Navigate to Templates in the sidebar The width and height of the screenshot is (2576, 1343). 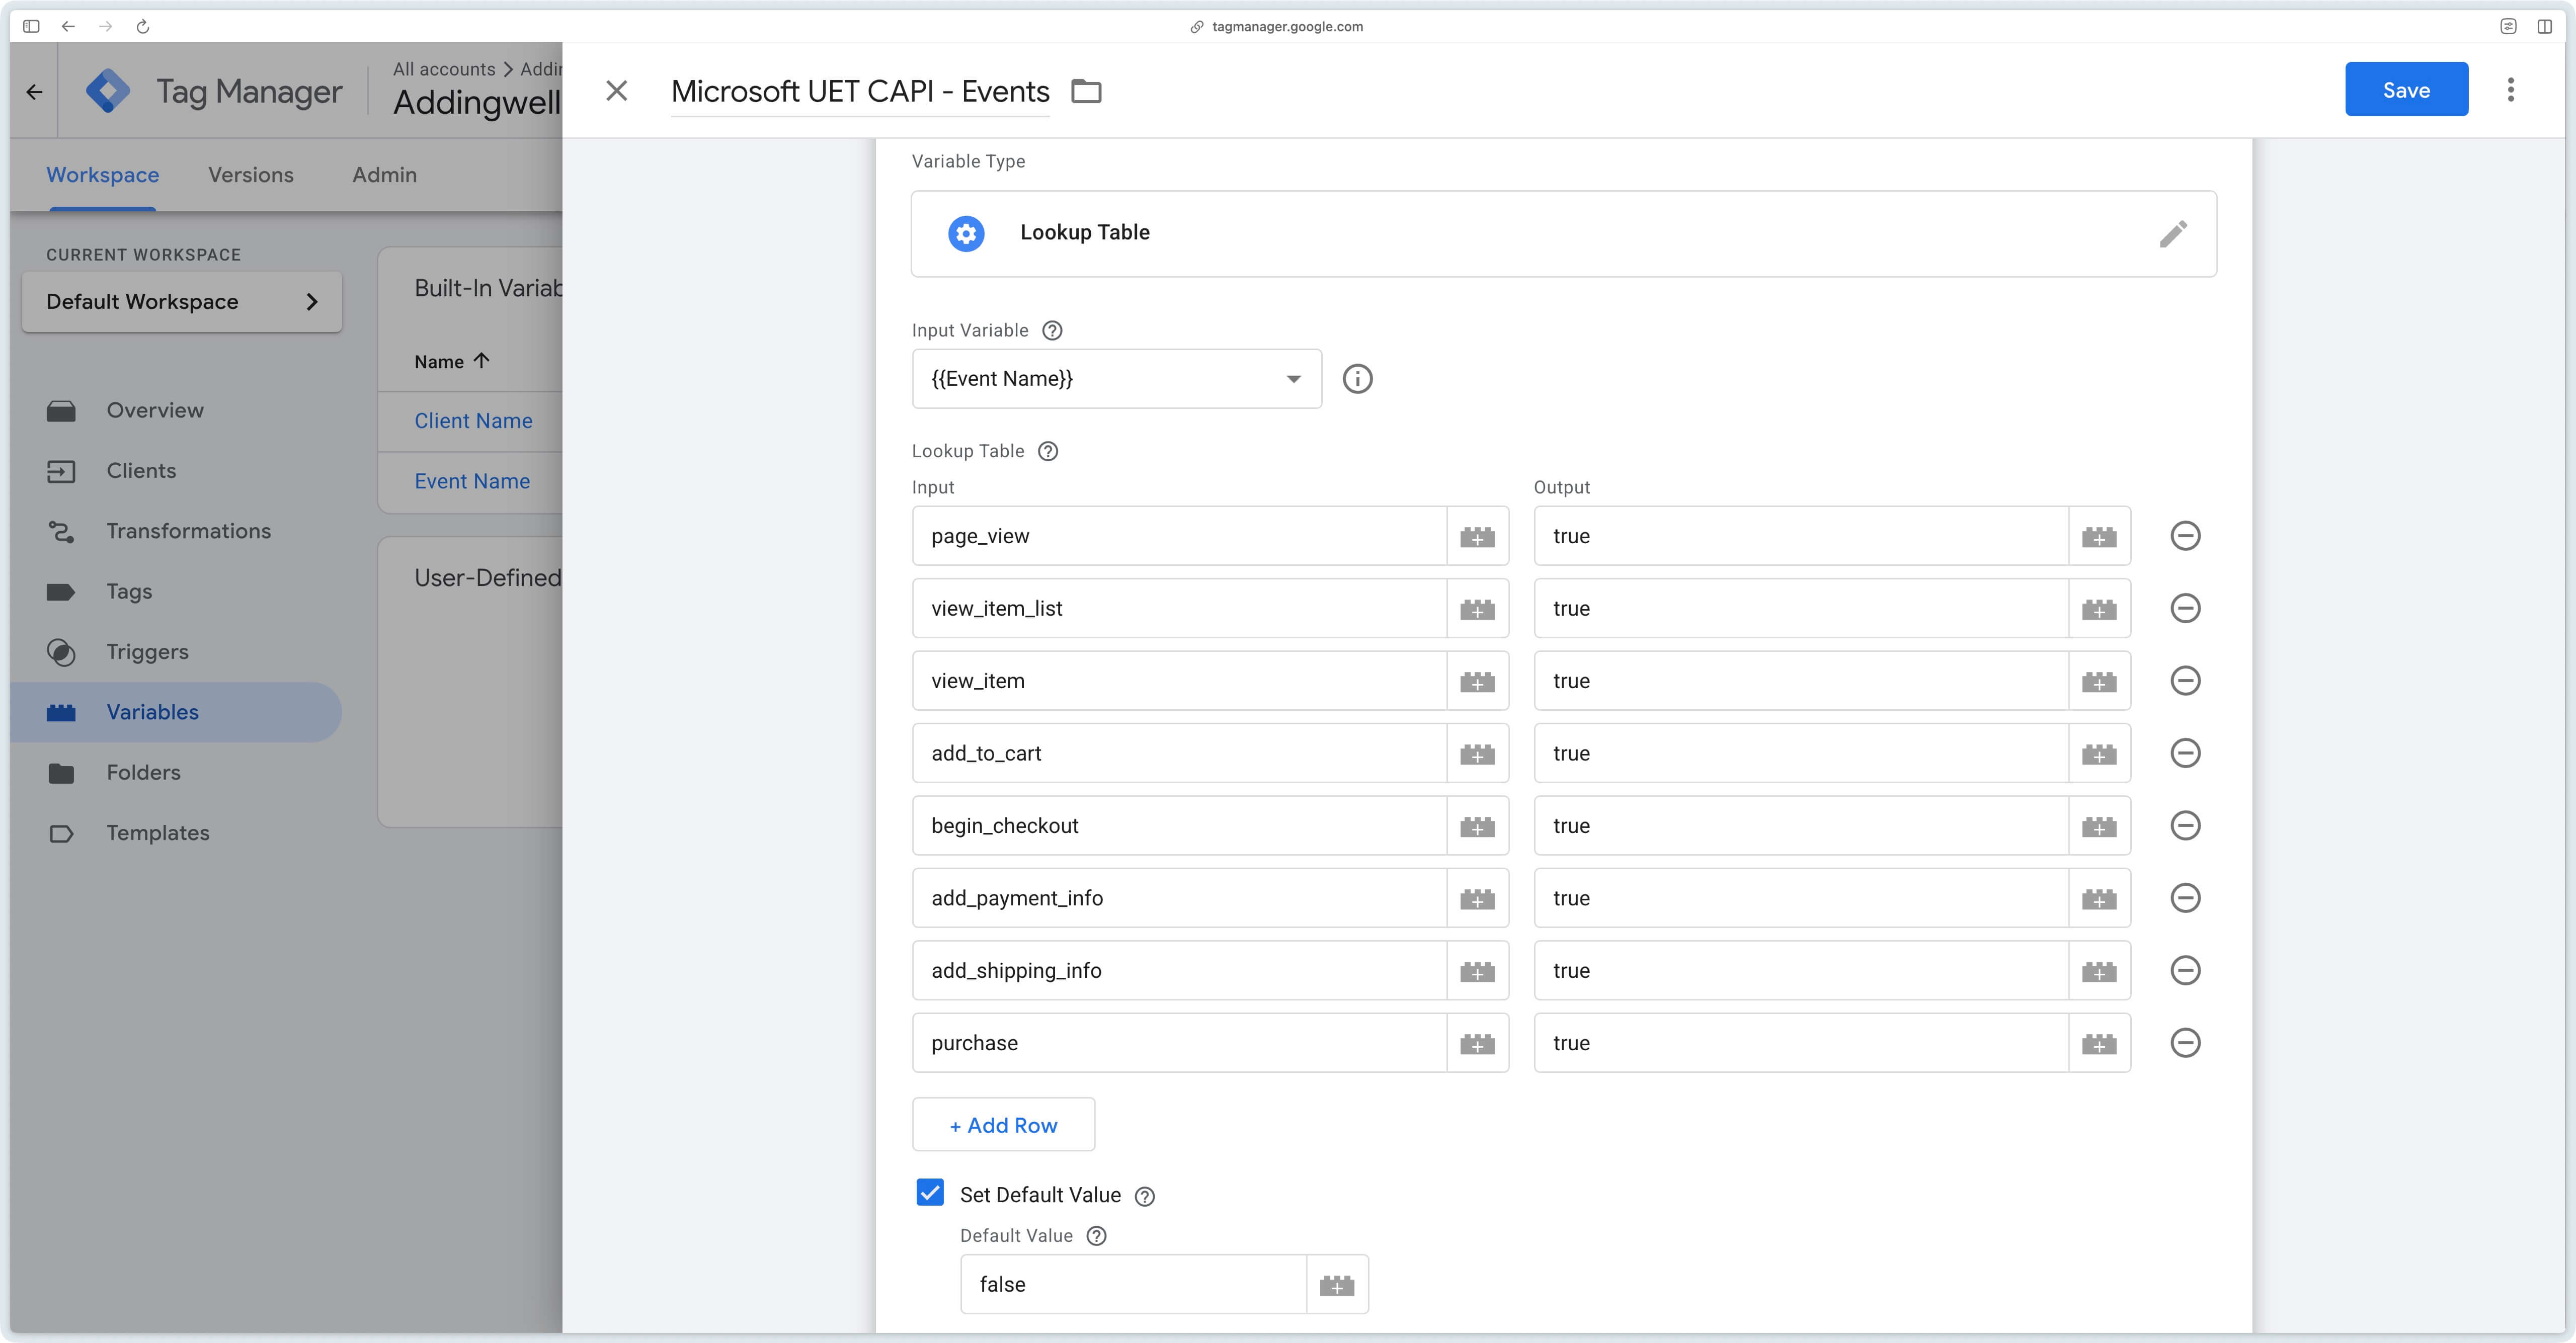tap(157, 832)
